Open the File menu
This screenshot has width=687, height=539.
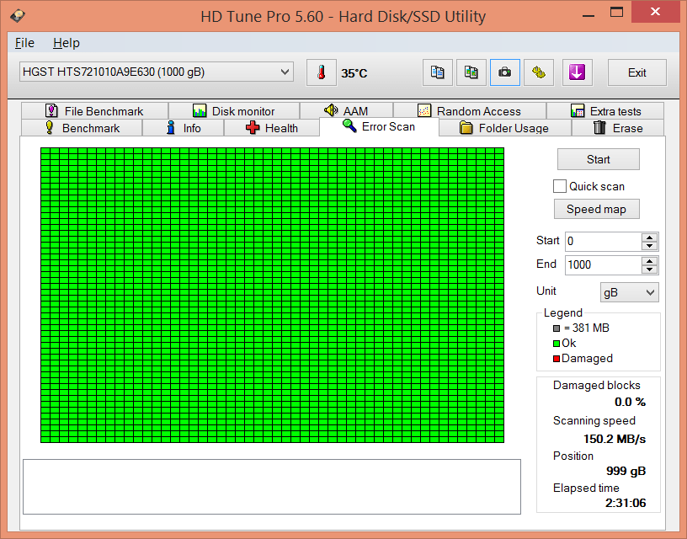click(x=24, y=43)
